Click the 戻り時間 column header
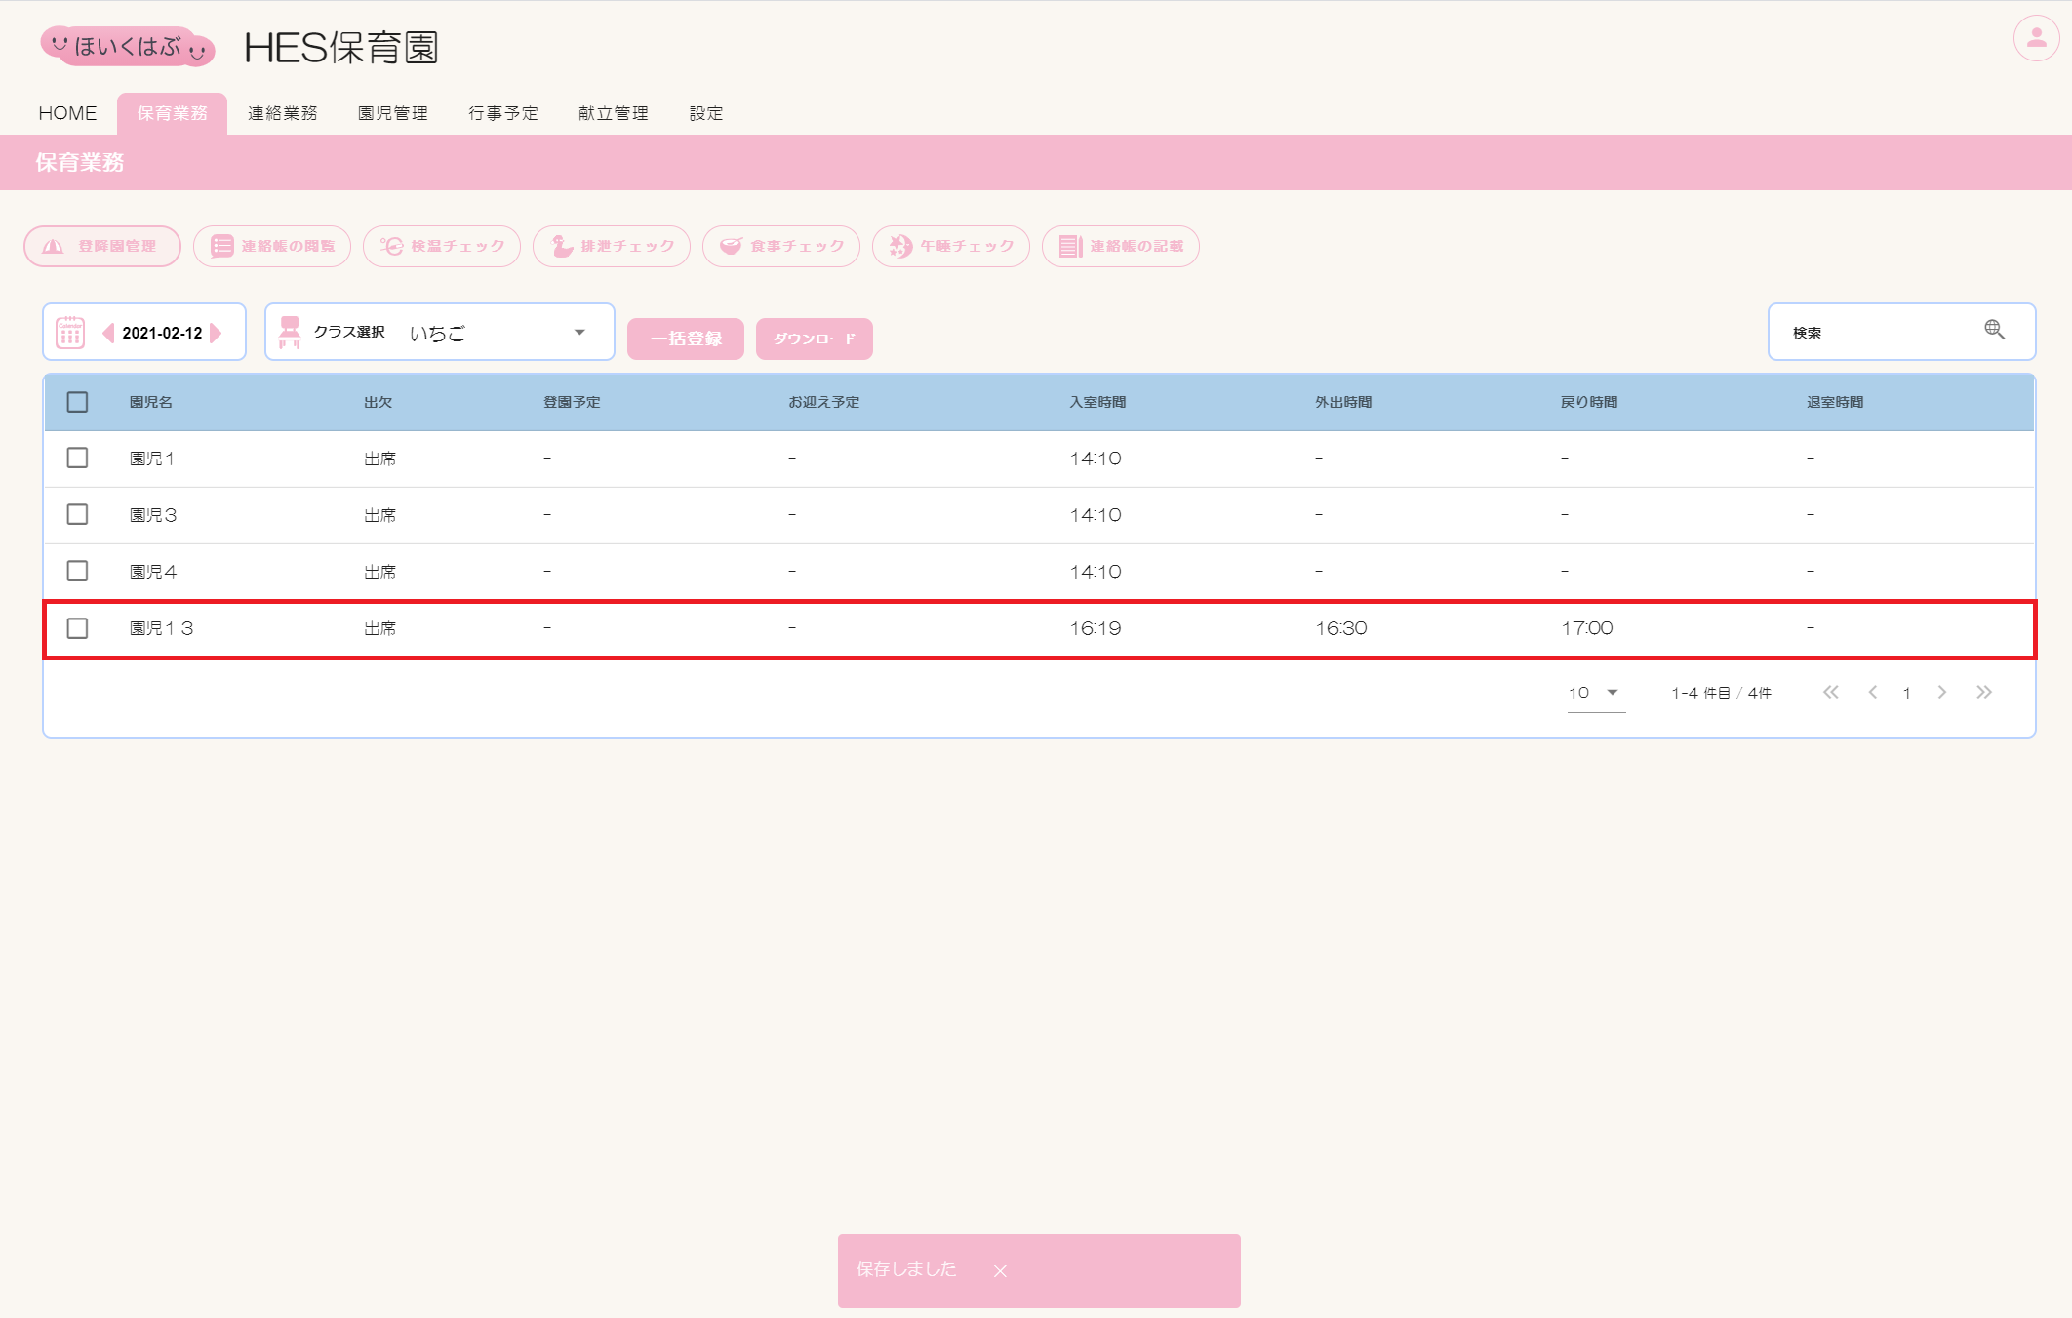The image size is (2072, 1318). [1589, 402]
